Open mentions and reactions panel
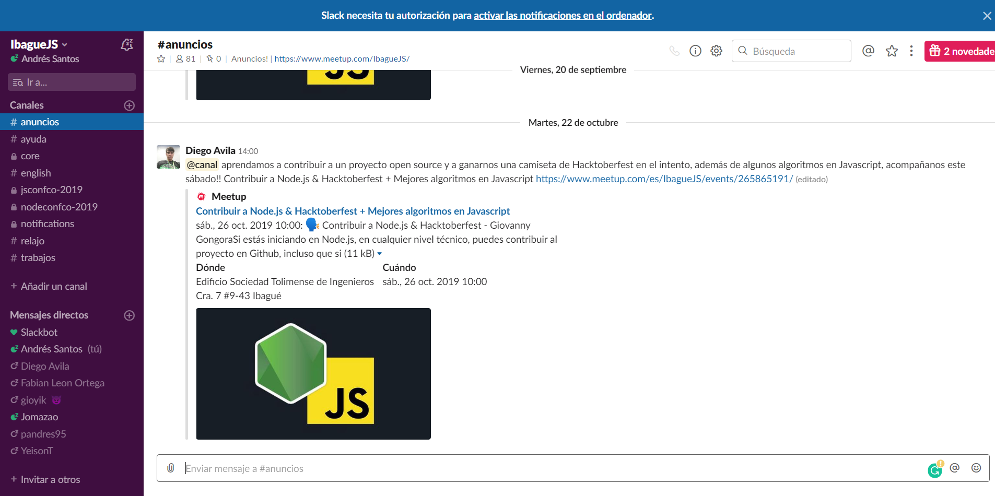The height and width of the screenshot is (496, 995). [x=868, y=51]
